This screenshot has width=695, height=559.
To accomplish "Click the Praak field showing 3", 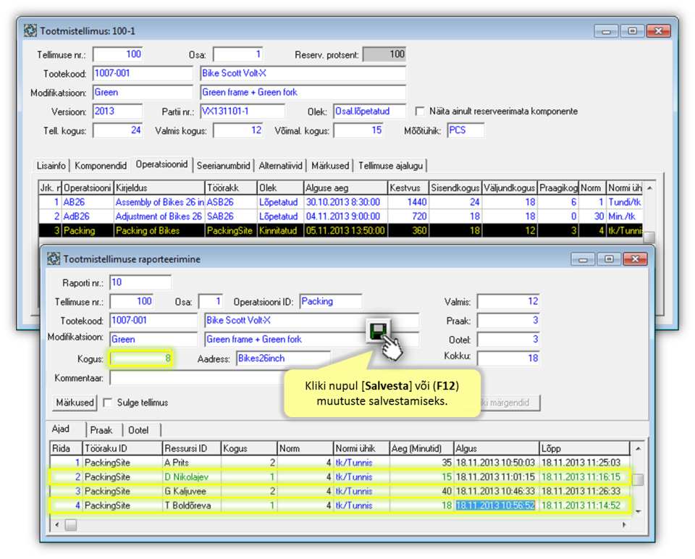I will coord(508,321).
